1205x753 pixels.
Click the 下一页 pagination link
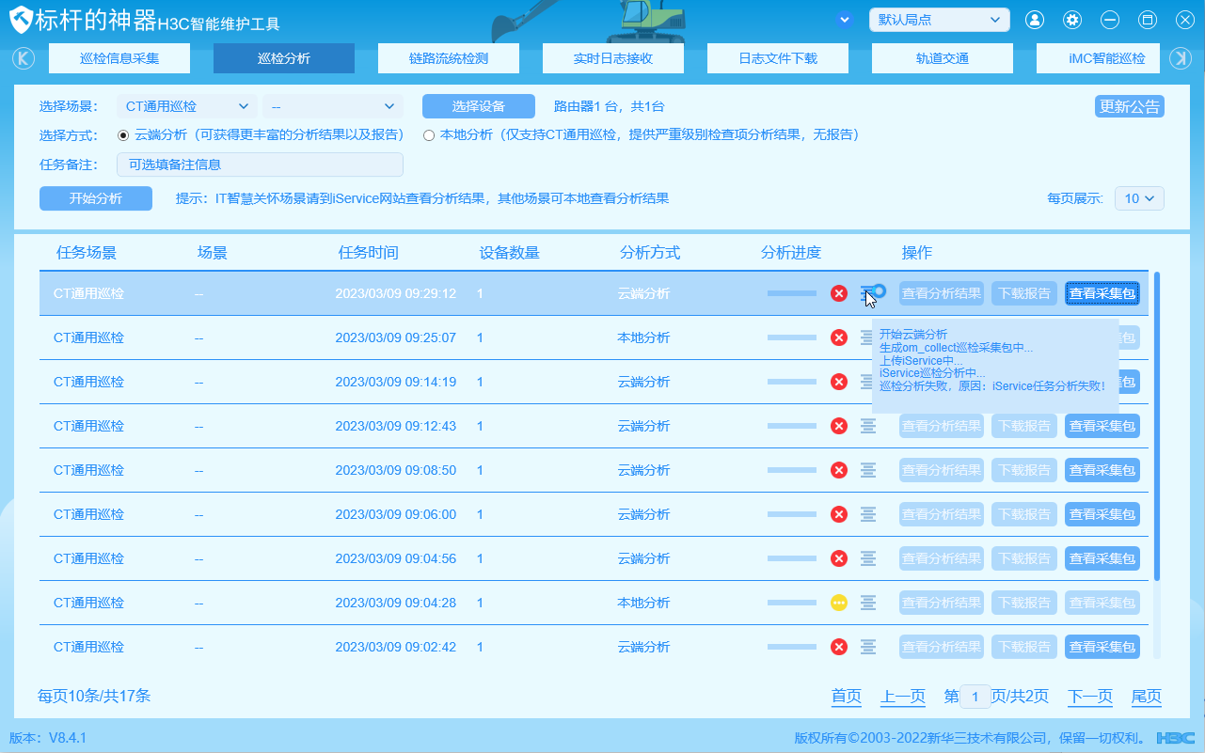point(1090,697)
